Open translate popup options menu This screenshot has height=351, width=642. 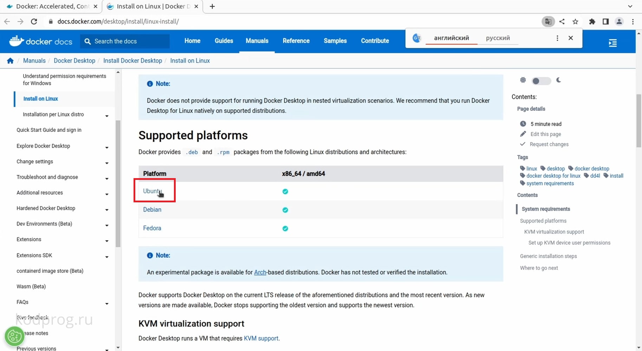pyautogui.click(x=557, y=38)
